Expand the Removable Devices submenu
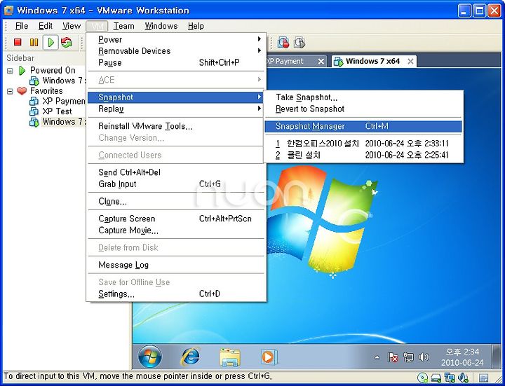This screenshot has height=386, width=505. pos(176,51)
